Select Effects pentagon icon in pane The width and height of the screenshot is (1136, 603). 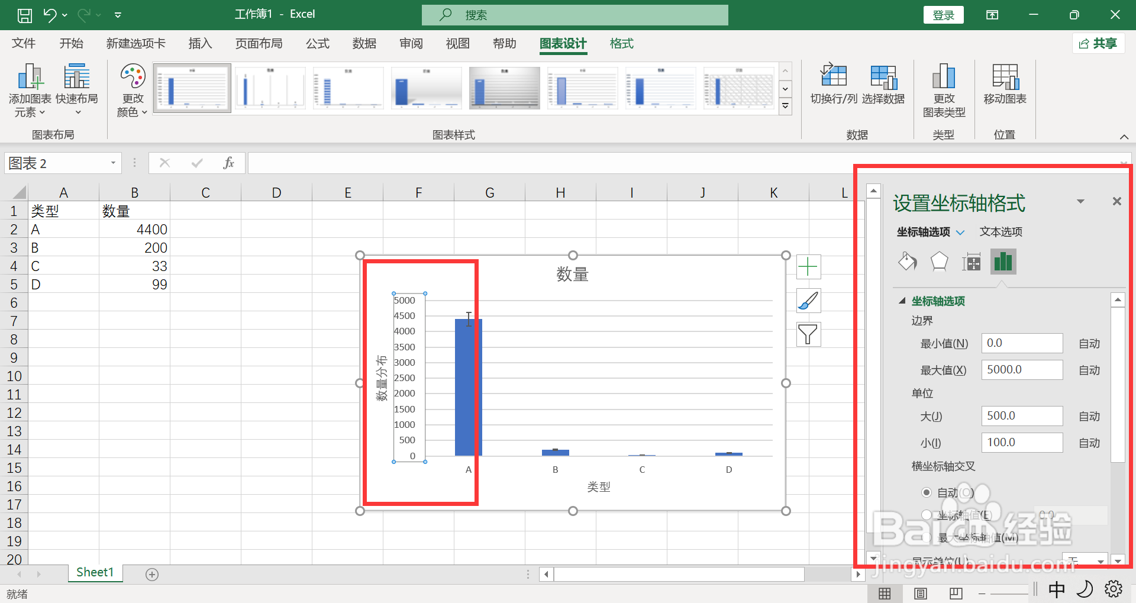pyautogui.click(x=939, y=262)
